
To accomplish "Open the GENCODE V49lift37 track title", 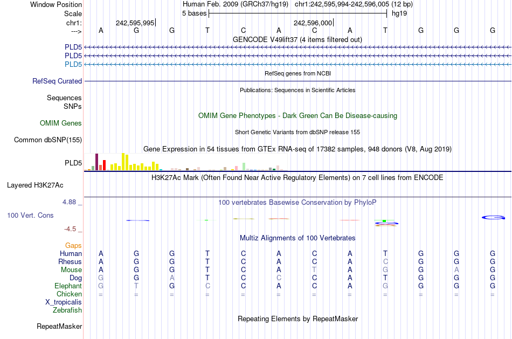I will pos(297,39).
